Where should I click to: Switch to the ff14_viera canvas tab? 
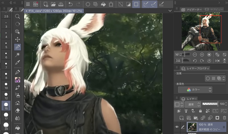click(x=54, y=11)
